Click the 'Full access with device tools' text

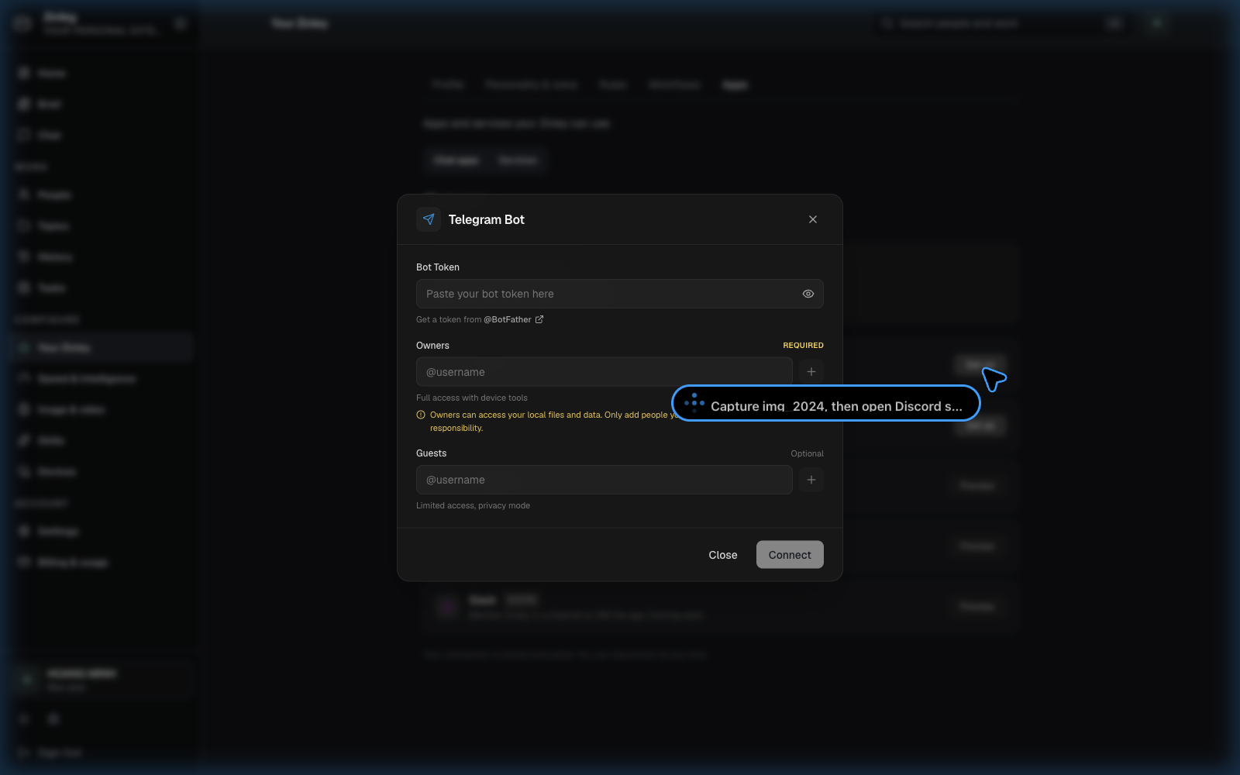coord(471,398)
